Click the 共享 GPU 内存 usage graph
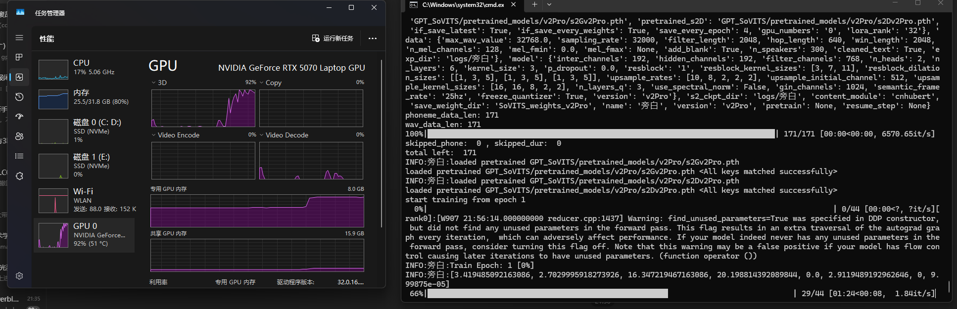This screenshot has width=957, height=309. [257, 255]
